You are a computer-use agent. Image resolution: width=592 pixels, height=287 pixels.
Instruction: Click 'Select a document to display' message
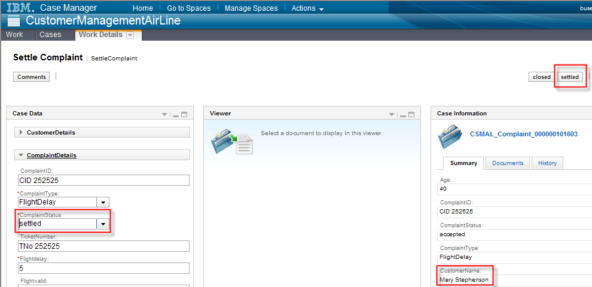[x=322, y=133]
